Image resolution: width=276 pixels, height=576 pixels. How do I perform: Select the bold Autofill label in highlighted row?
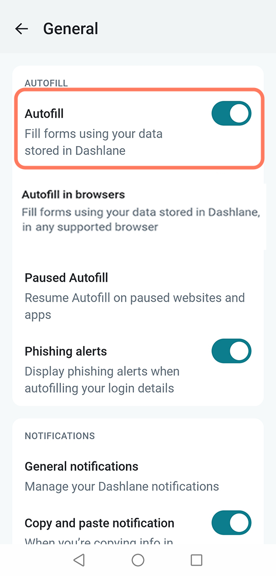point(44,114)
